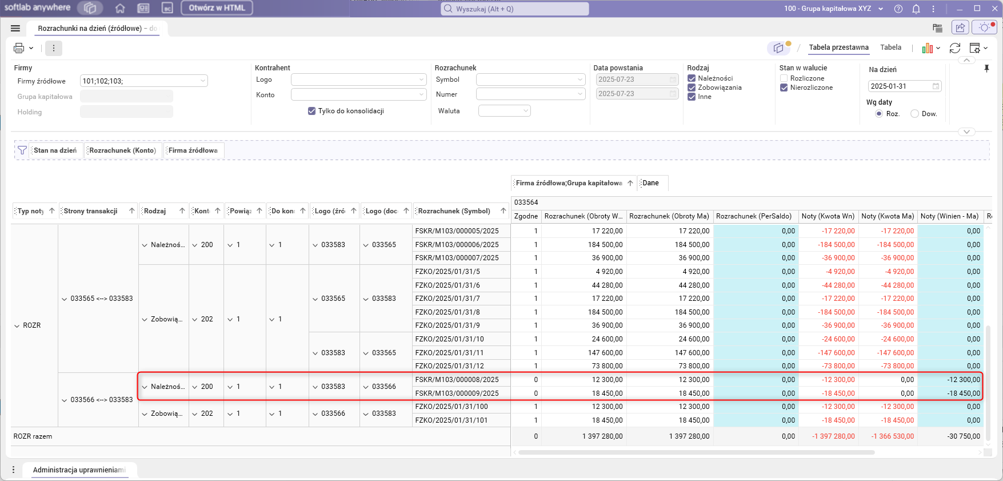Open the Administracja uprawnieniami tab
This screenshot has width=1003, height=481.
click(x=79, y=470)
